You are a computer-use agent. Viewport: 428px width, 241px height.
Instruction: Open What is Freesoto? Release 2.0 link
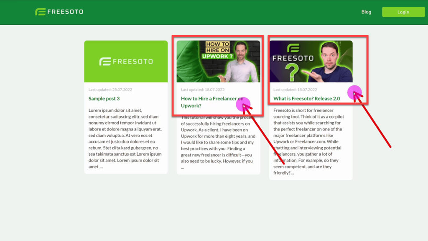click(x=306, y=98)
